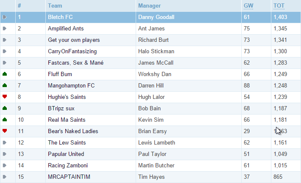Open the Racing Zamboni team

coord(68,165)
